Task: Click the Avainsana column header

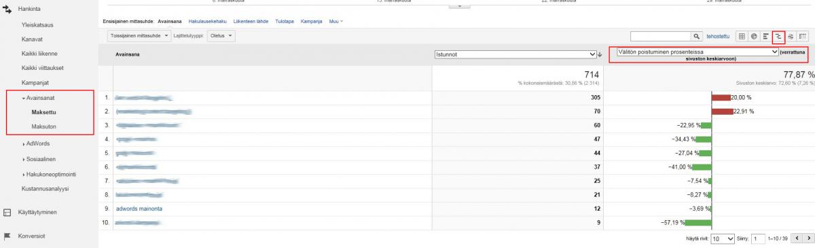Action: (128, 54)
